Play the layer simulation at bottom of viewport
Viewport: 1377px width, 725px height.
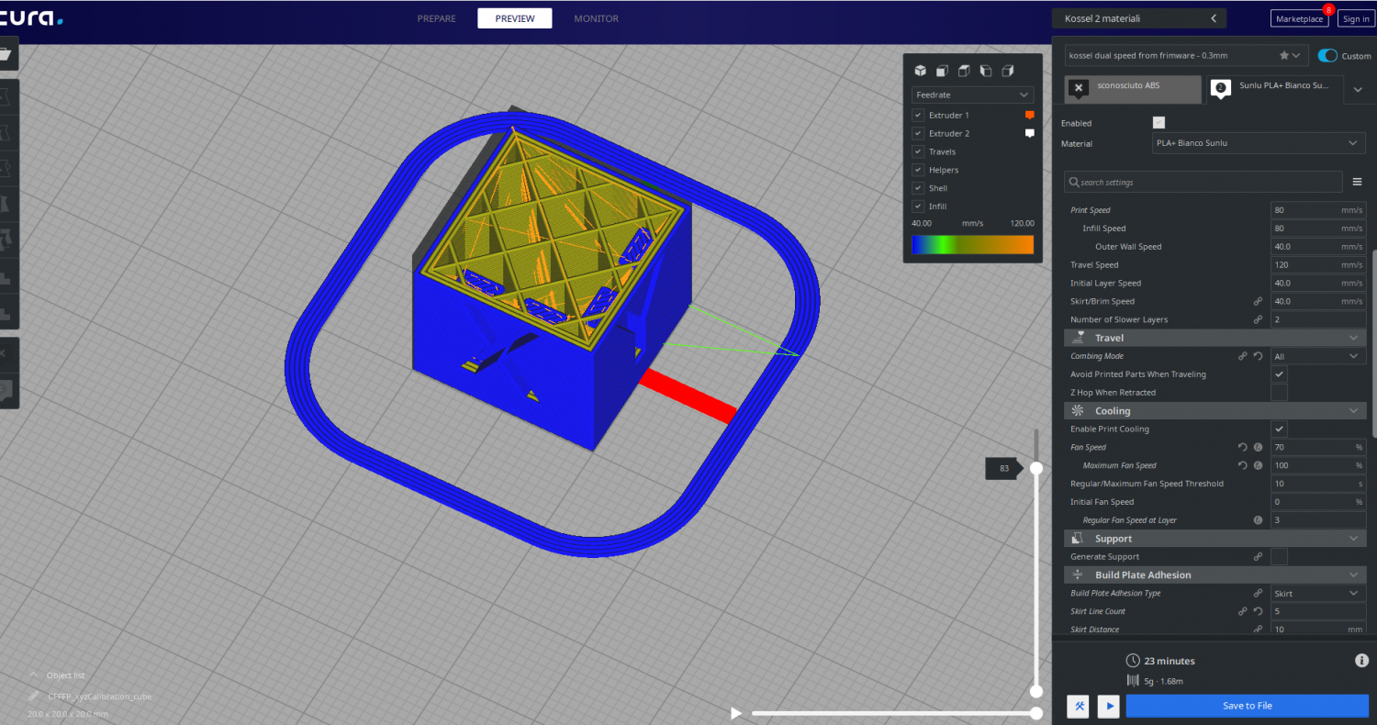point(735,713)
